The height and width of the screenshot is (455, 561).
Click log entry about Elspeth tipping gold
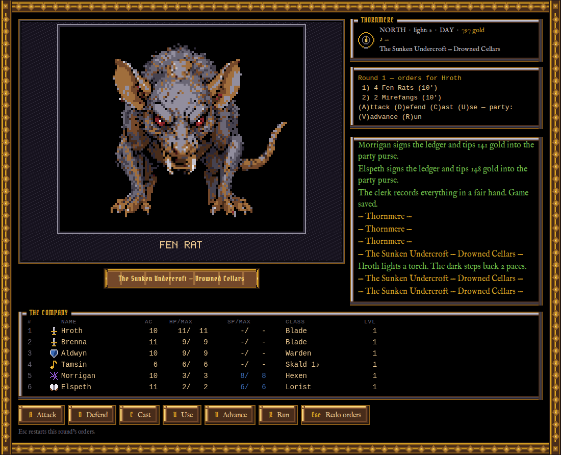coord(443,174)
